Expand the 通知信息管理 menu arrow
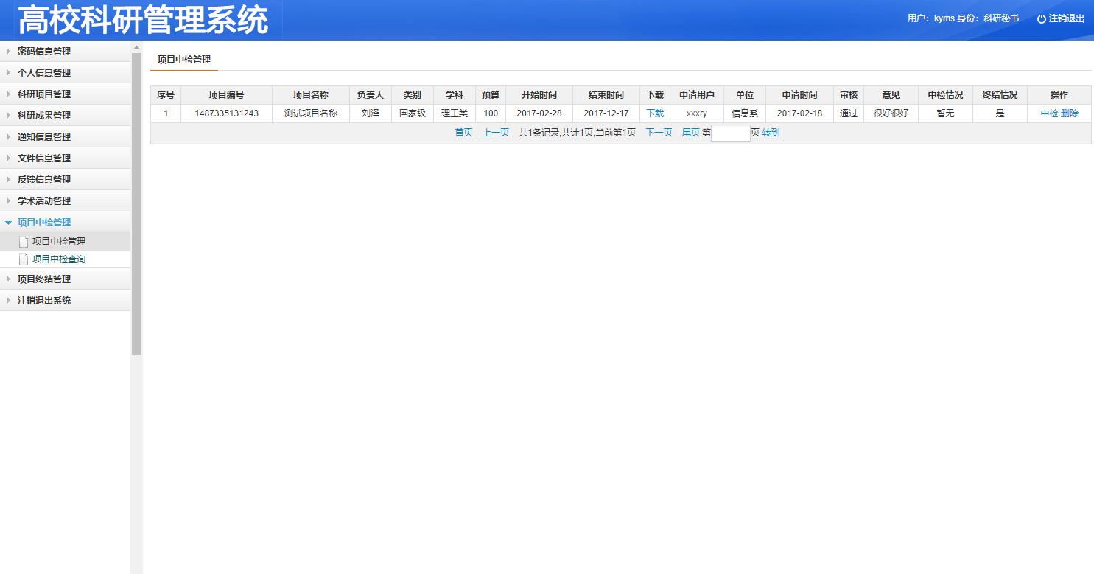Image resolution: width=1094 pixels, height=574 pixels. 8,137
